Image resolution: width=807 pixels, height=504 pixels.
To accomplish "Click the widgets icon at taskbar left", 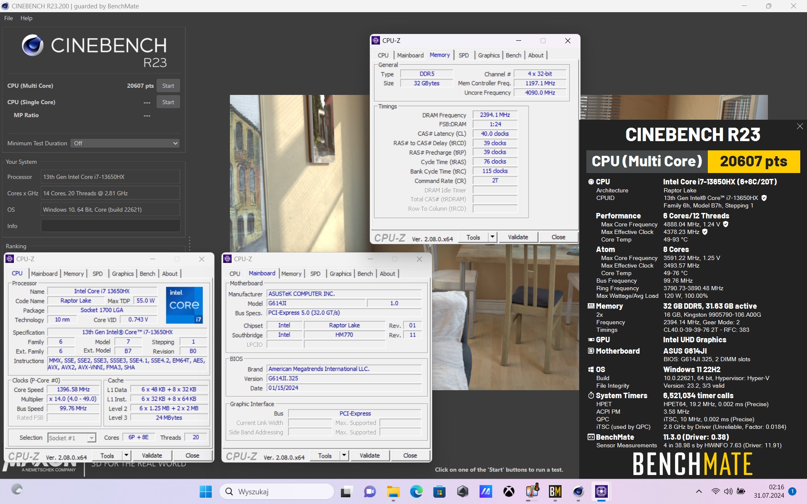I will (17, 490).
